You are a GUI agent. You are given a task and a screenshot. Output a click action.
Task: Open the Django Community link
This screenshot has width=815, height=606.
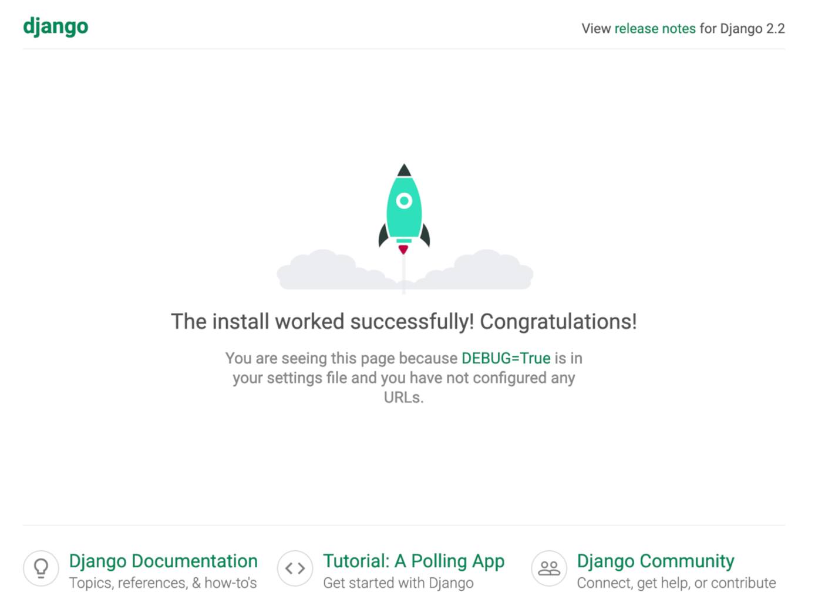pyautogui.click(x=655, y=561)
